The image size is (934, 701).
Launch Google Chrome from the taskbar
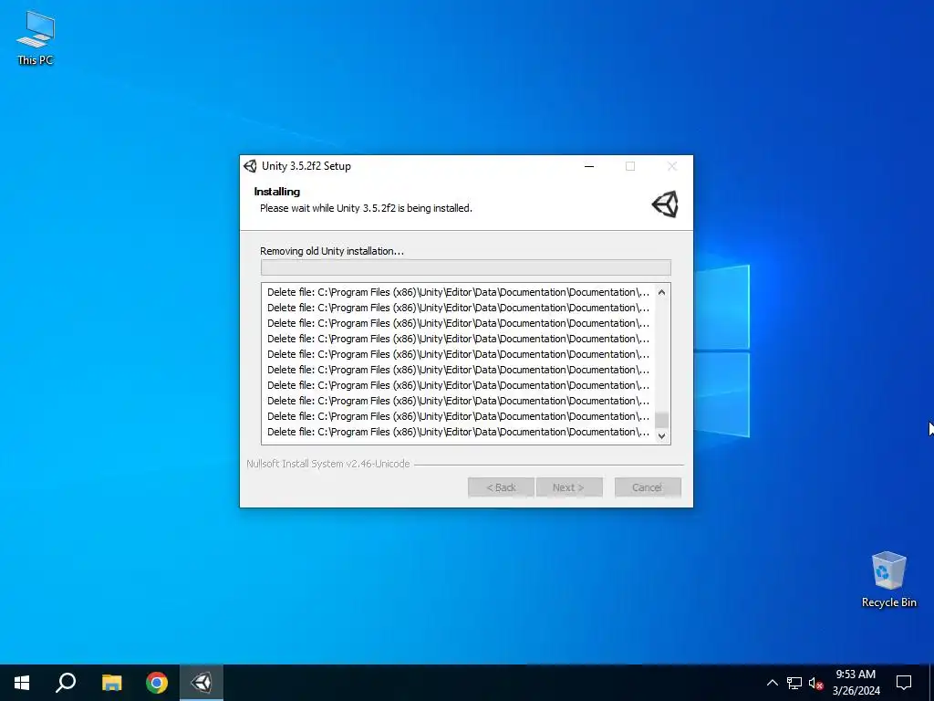(x=157, y=683)
